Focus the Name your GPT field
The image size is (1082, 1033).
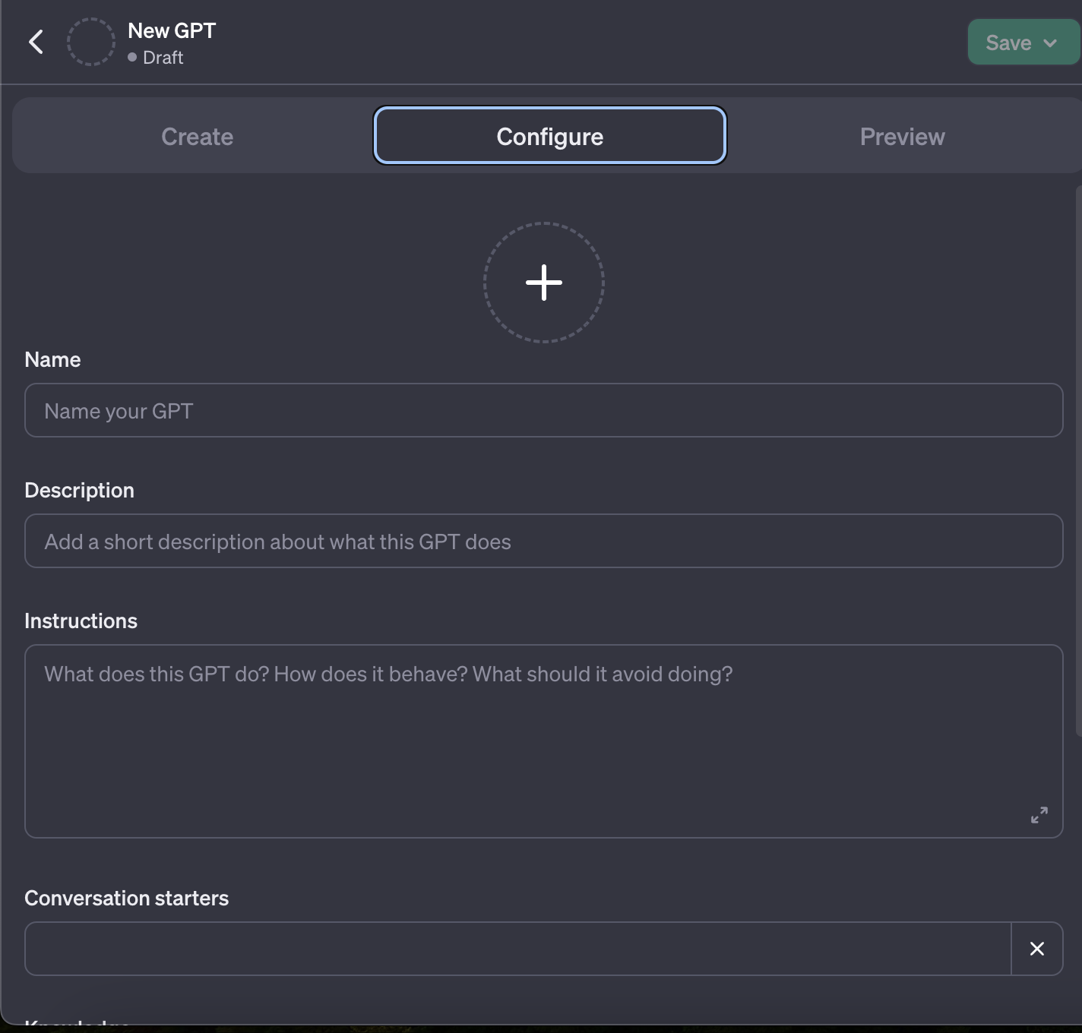pyautogui.click(x=544, y=410)
